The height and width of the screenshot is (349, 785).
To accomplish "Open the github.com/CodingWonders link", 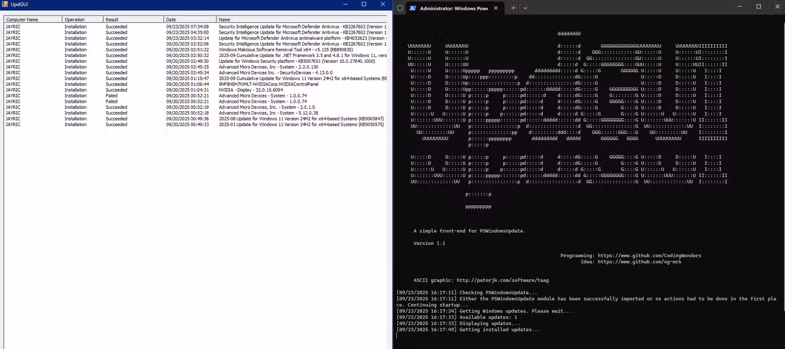I will tap(649, 256).
